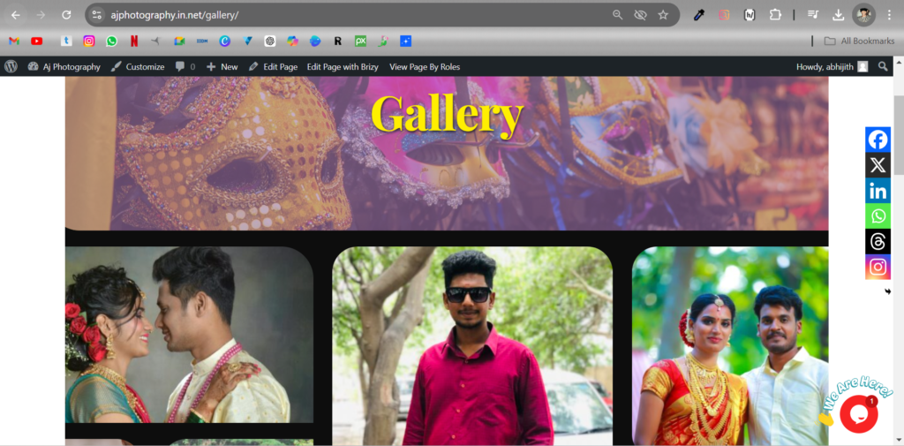The height and width of the screenshot is (446, 904).
Task: Reload the gallery page
Action: [x=66, y=15]
